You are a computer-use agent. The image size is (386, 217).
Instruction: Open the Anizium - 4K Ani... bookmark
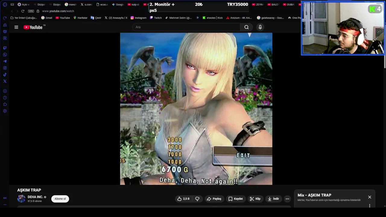[239, 18]
